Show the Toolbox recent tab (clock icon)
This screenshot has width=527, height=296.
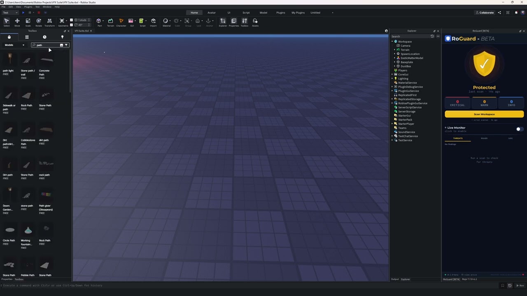[x=44, y=37]
